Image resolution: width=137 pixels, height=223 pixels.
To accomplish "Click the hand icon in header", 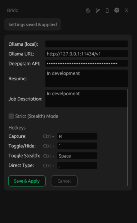I will (x=88, y=10).
